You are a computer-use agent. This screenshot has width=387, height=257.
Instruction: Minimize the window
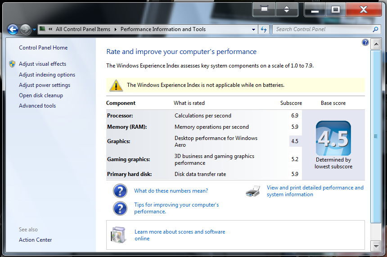coord(315,9)
